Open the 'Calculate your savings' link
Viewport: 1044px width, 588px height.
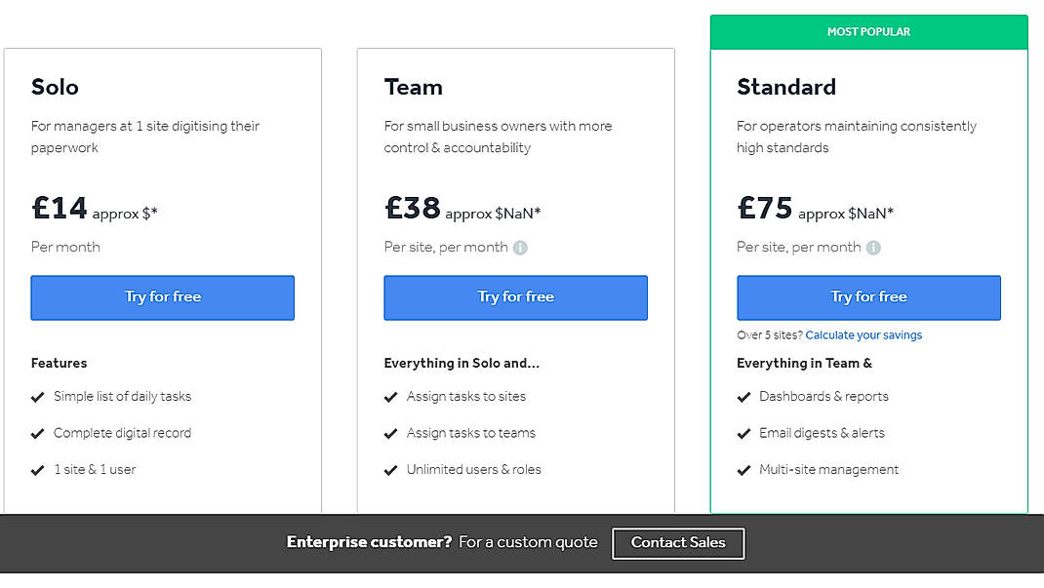[x=863, y=334]
